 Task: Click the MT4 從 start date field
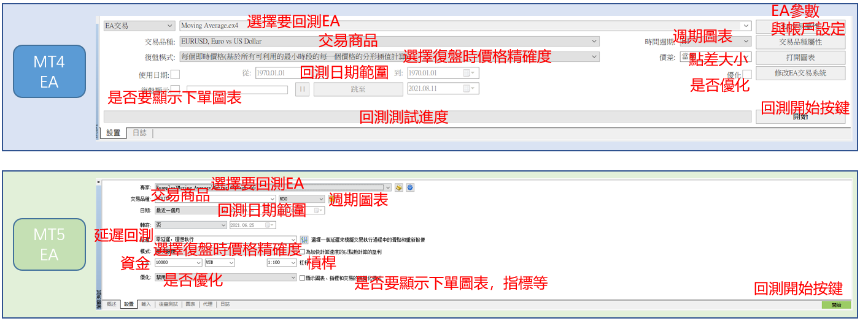[x=291, y=73]
